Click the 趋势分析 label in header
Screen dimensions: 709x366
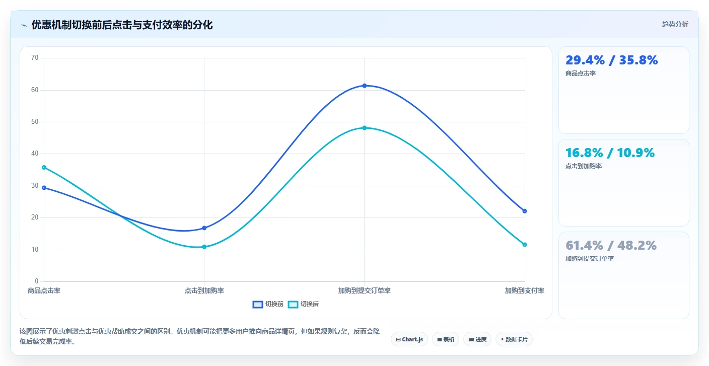coord(675,24)
